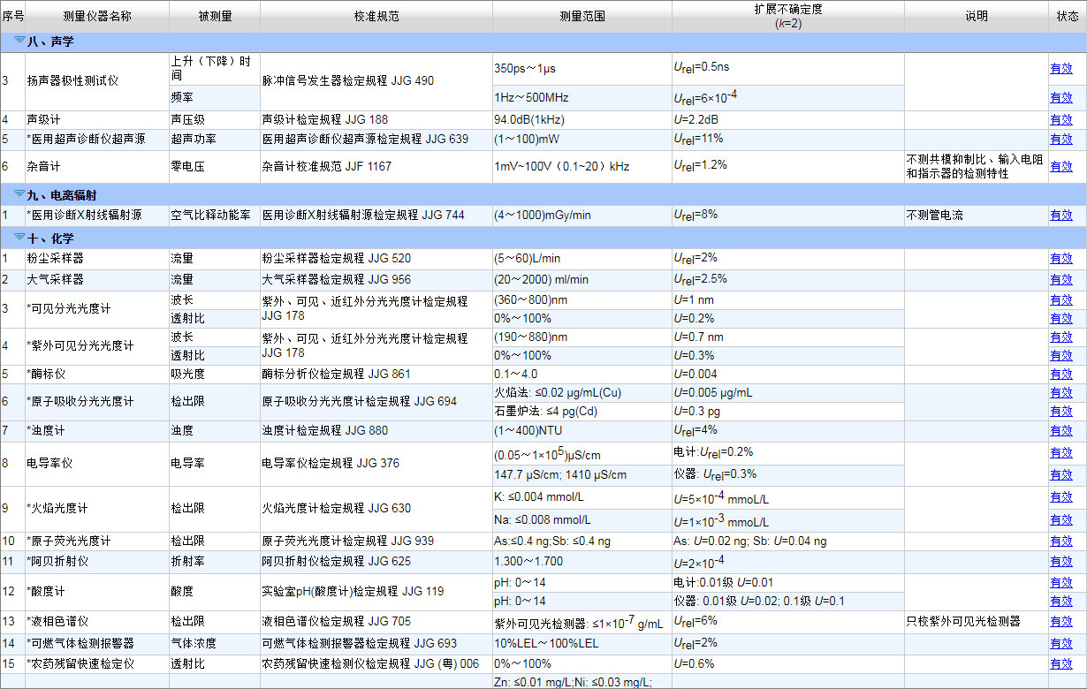Click 有效 status for 可燃气体检测报警器
The height and width of the screenshot is (689, 1087).
click(1060, 643)
